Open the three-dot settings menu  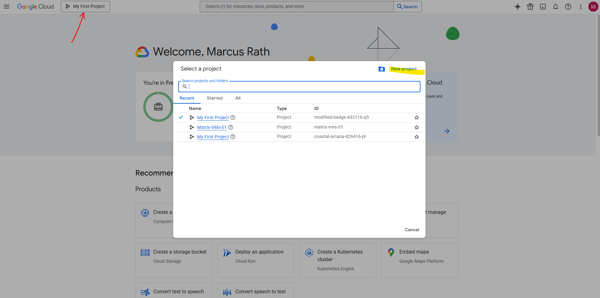(x=581, y=7)
